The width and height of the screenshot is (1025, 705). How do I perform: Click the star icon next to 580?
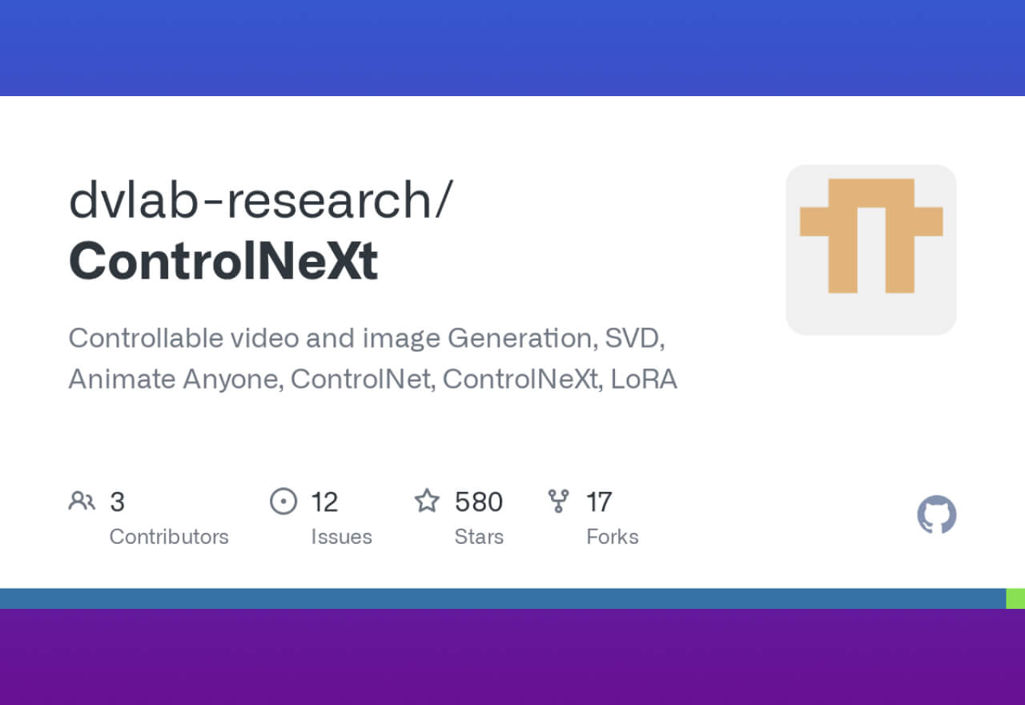click(x=428, y=500)
